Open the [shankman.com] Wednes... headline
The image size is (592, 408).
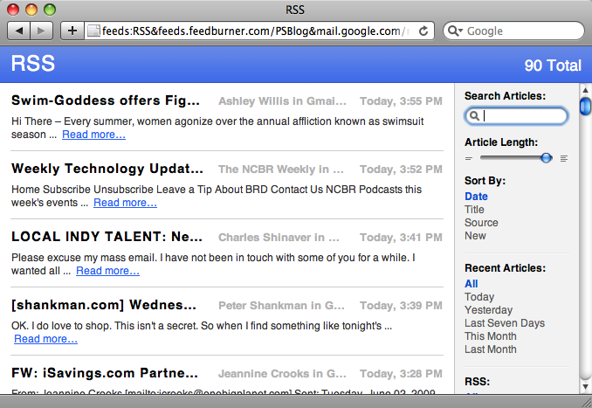pyautogui.click(x=104, y=305)
